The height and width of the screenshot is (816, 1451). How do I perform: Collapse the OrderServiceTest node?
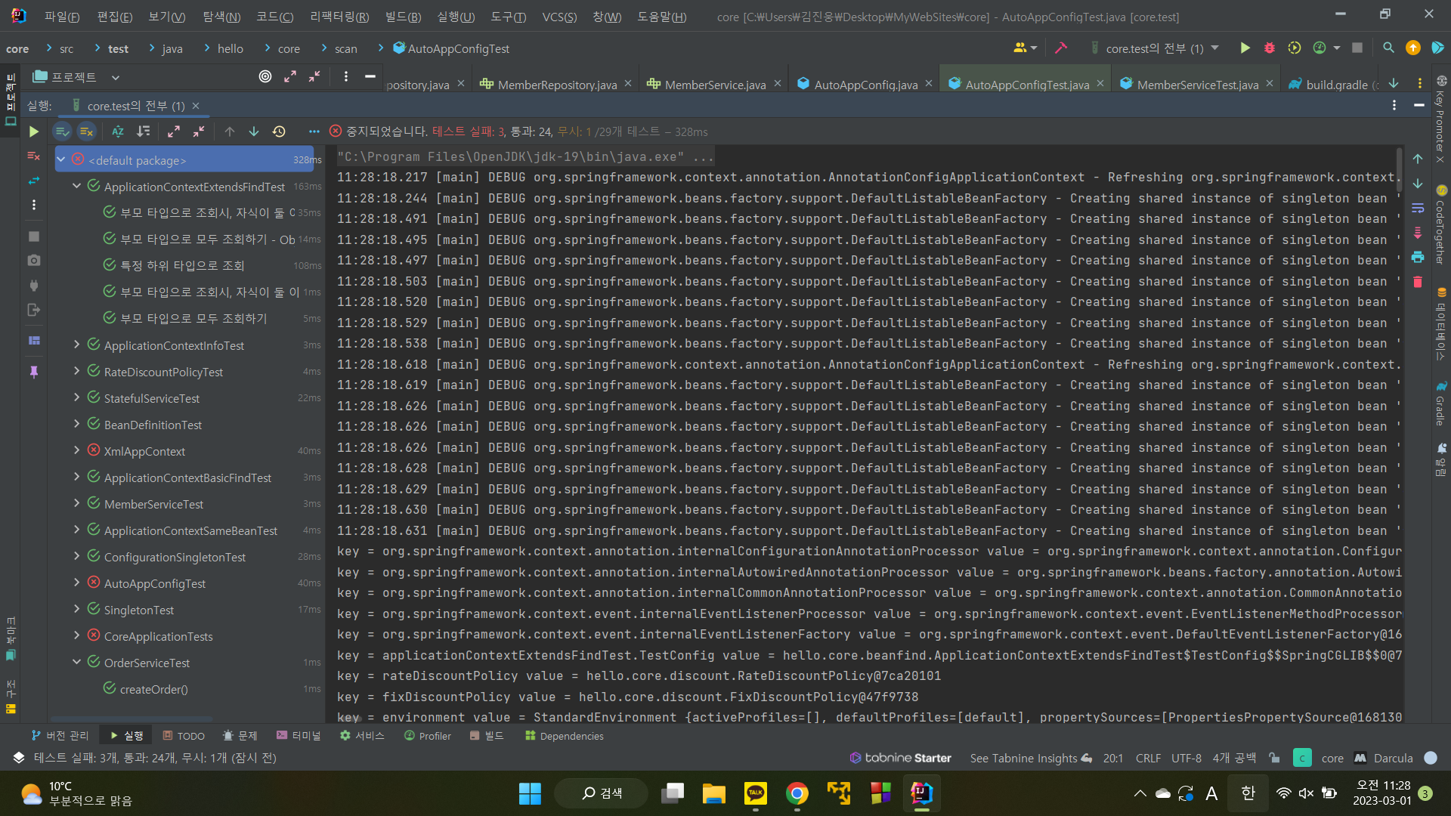coord(76,662)
